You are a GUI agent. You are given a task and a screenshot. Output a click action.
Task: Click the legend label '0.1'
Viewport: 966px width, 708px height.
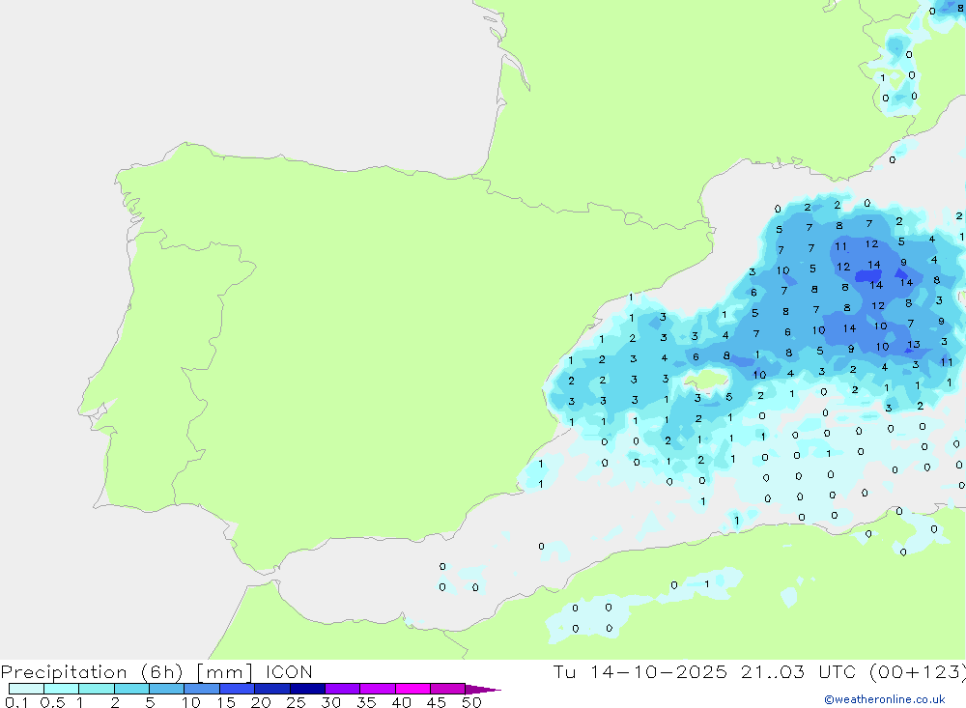pos(16,702)
